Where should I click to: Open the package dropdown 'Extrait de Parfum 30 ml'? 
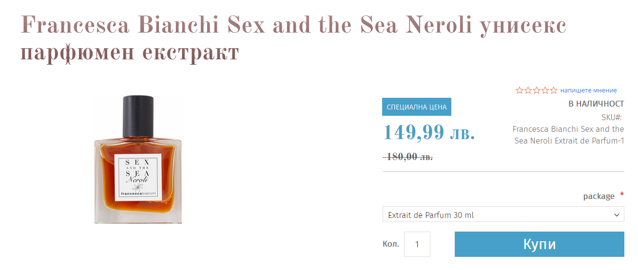(x=497, y=215)
